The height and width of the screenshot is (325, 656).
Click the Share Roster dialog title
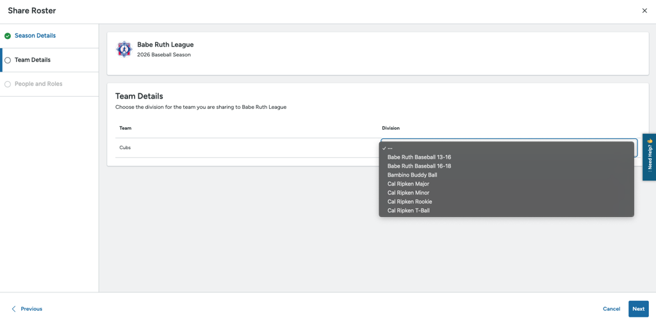click(x=32, y=11)
